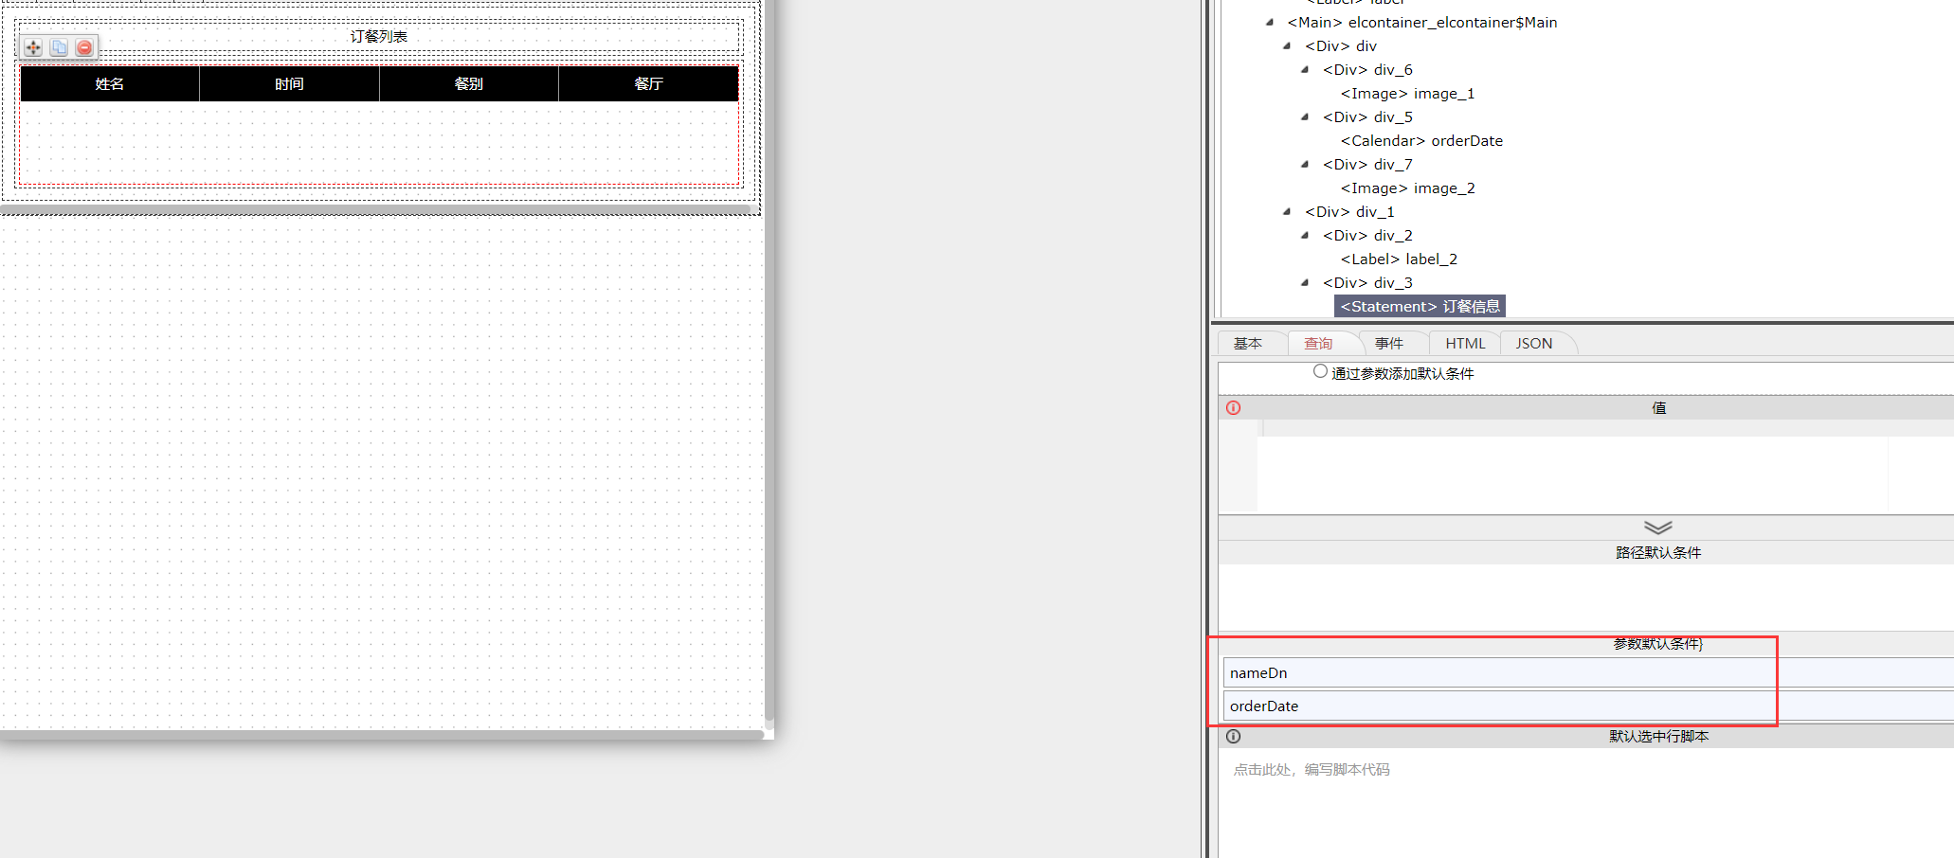Click the move handle icon on the design canvas
1954x858 pixels.
[x=33, y=47]
